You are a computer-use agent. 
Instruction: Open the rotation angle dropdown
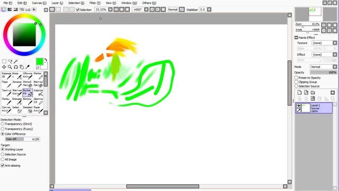coord(146,10)
